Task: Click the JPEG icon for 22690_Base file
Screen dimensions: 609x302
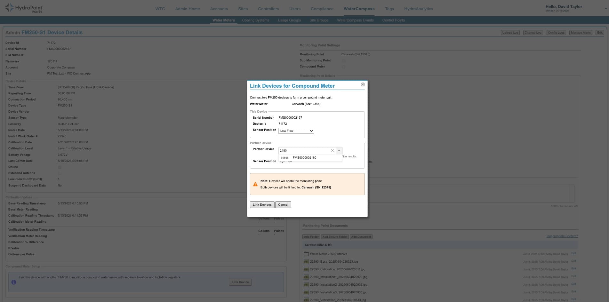Action: click(x=306, y=262)
